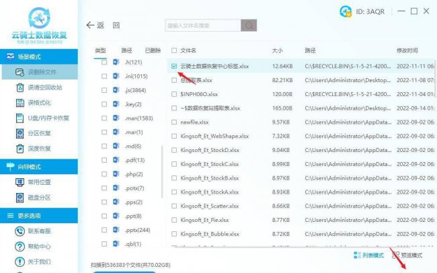Sort by 文件名 column header
The height and width of the screenshot is (273, 437).
[188, 50]
